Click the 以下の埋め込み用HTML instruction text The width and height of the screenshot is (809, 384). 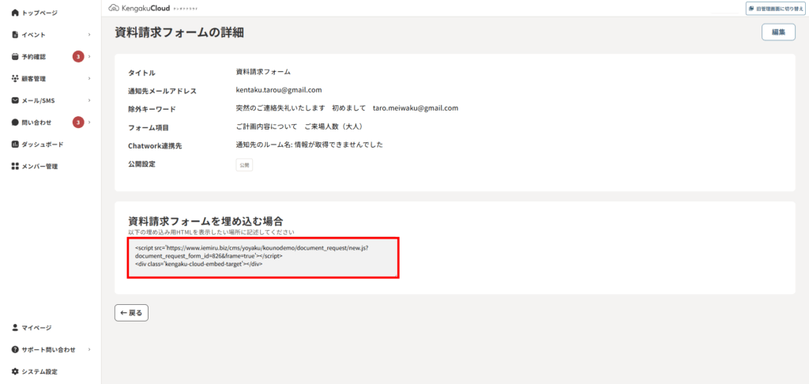(211, 232)
